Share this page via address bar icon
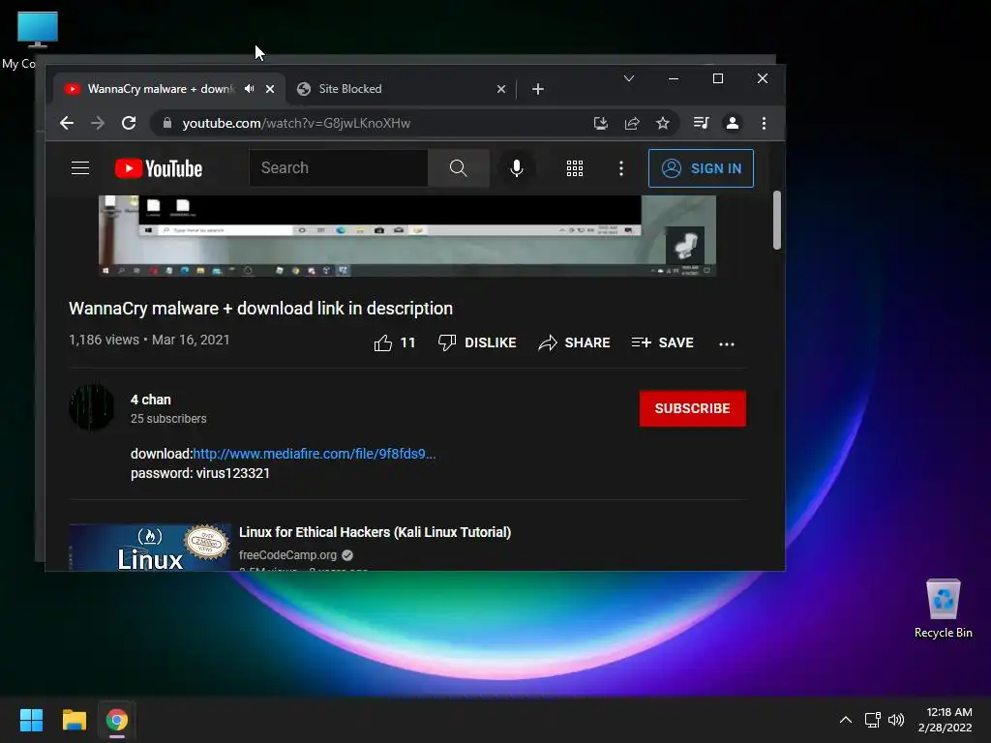Image resolution: width=991 pixels, height=743 pixels. pyautogui.click(x=632, y=123)
